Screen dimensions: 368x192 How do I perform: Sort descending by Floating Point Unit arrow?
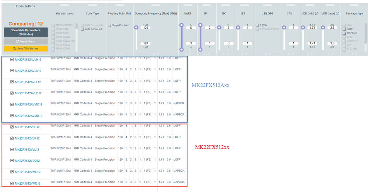click(122, 54)
